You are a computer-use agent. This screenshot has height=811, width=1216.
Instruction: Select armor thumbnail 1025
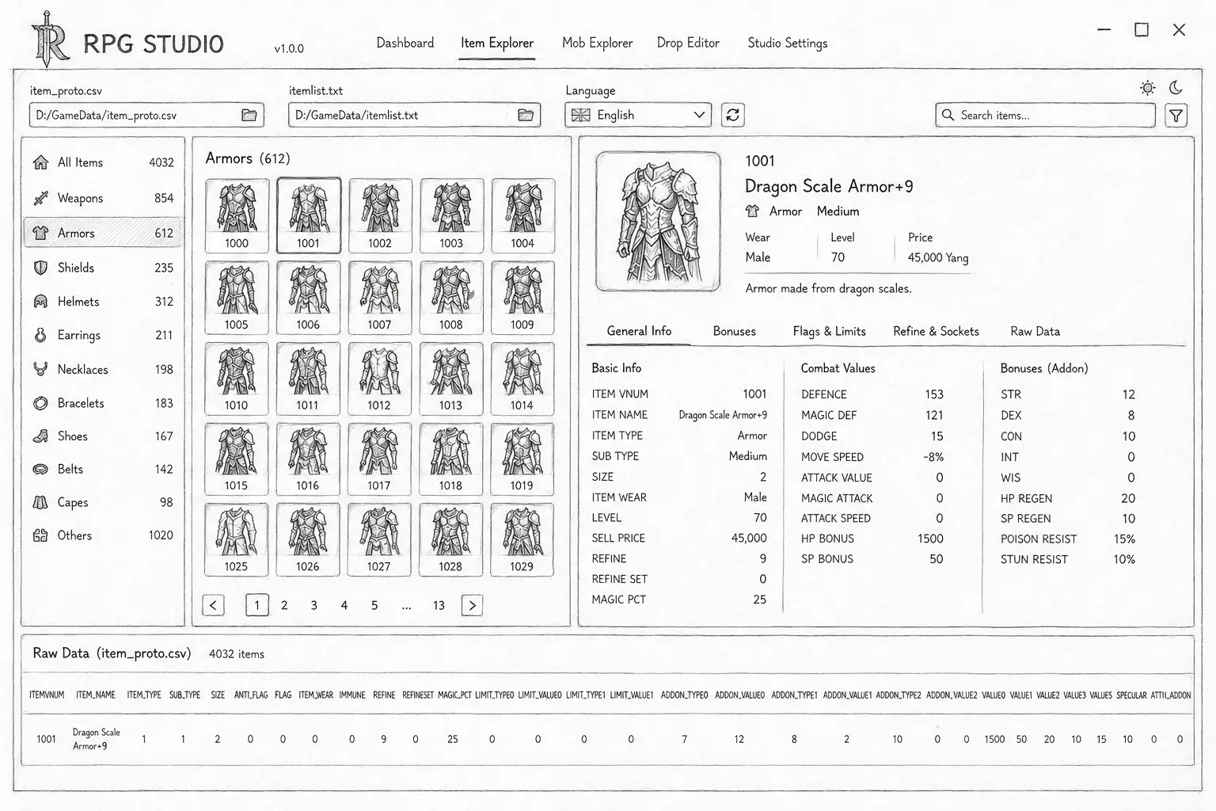point(236,539)
